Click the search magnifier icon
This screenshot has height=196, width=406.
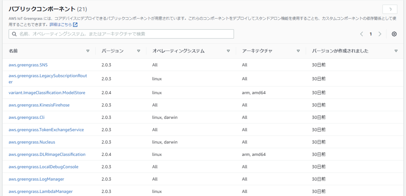pos(15,34)
